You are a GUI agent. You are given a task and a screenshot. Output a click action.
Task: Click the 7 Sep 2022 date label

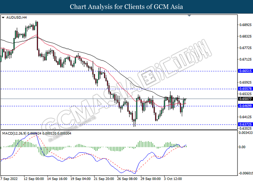(x=8, y=179)
